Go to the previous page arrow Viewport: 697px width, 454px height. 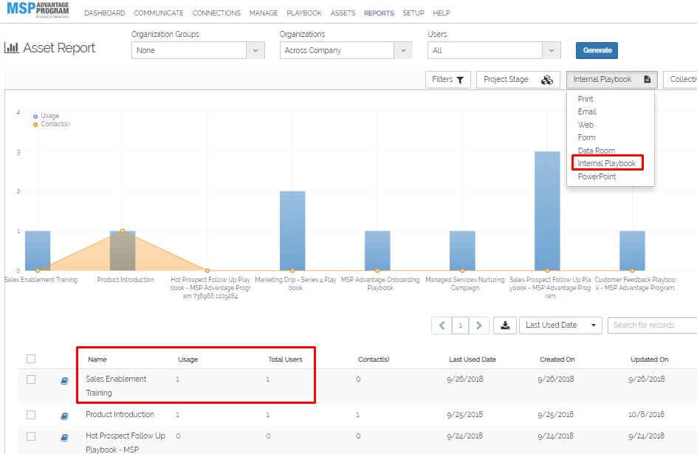[x=442, y=325]
